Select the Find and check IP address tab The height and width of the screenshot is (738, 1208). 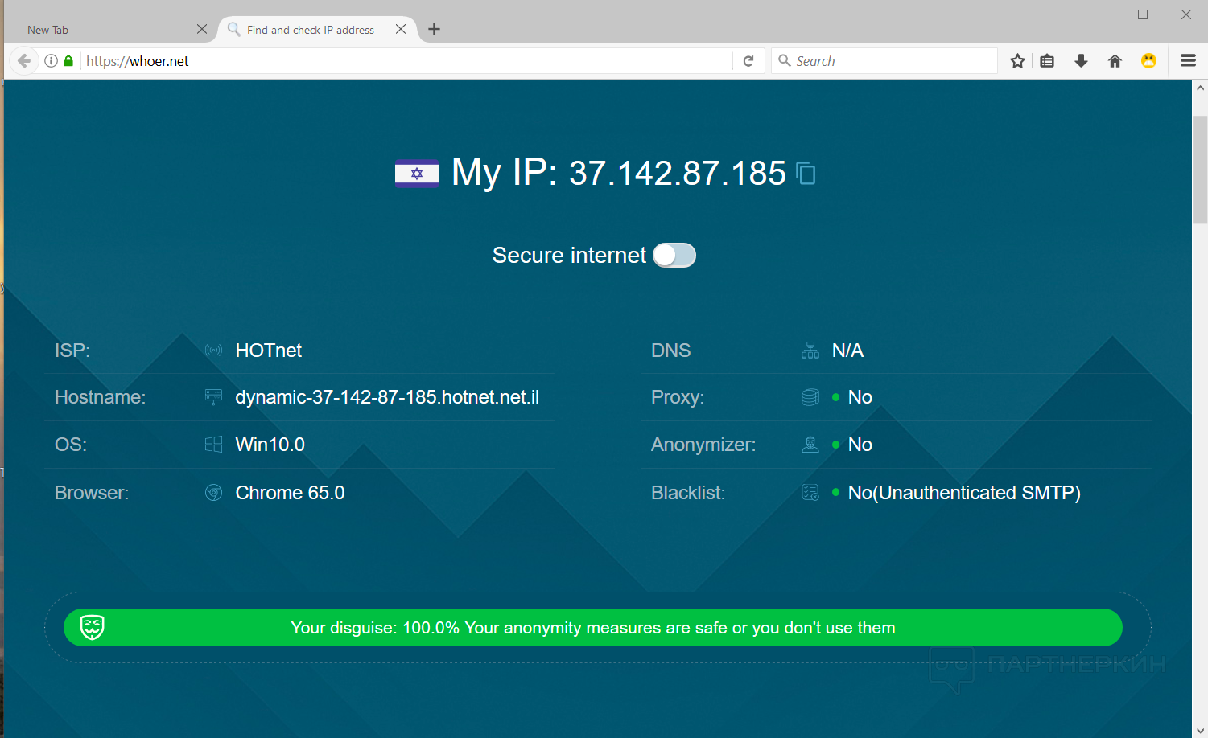311,30
